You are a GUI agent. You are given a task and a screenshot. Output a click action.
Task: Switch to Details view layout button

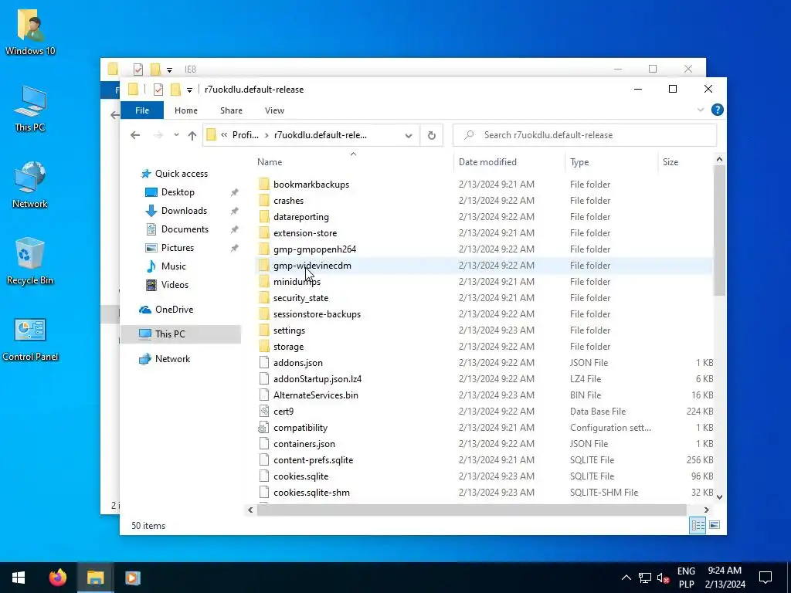click(x=698, y=525)
